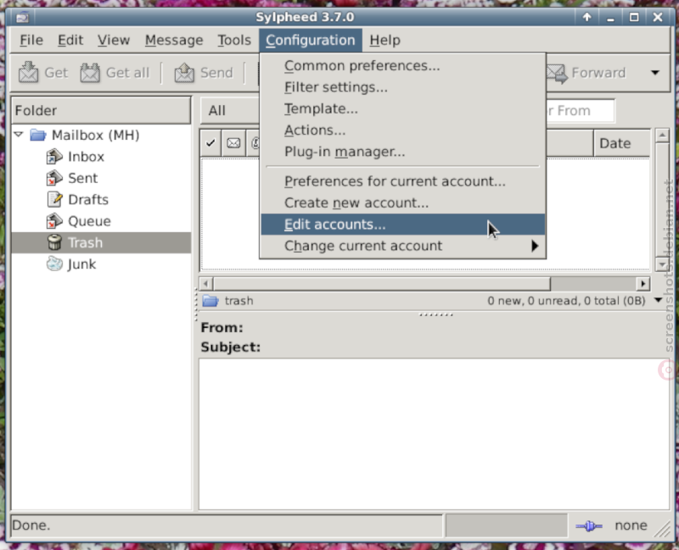
Task: Click the envelope status column header
Action: click(233, 143)
